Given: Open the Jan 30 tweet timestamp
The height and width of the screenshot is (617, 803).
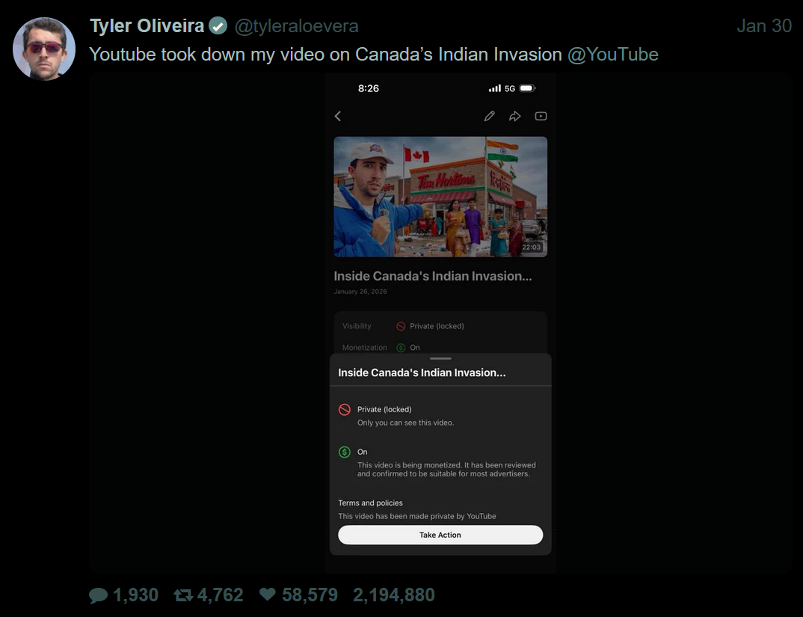Looking at the screenshot, I should (763, 26).
